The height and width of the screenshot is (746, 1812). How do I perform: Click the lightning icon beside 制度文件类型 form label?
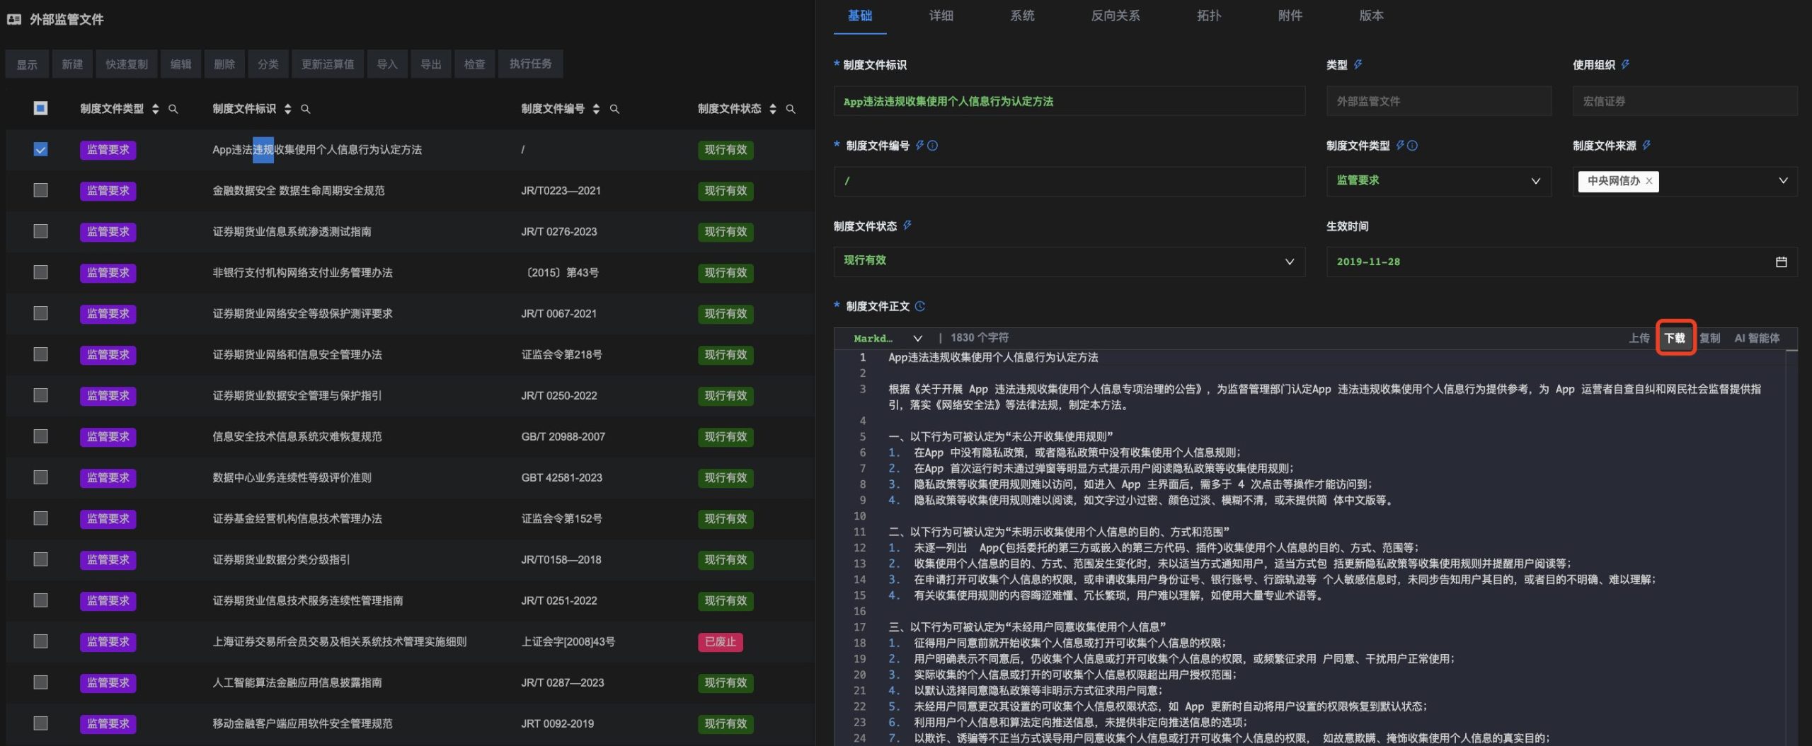1399,145
